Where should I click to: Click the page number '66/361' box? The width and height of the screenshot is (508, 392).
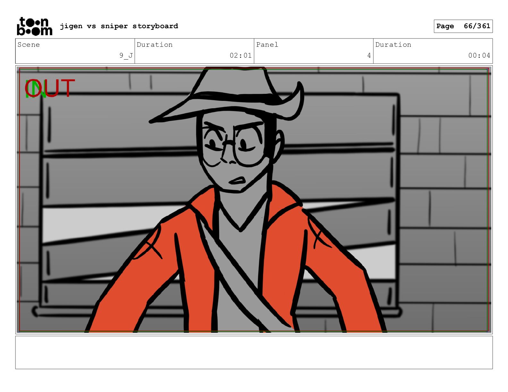coord(463,26)
